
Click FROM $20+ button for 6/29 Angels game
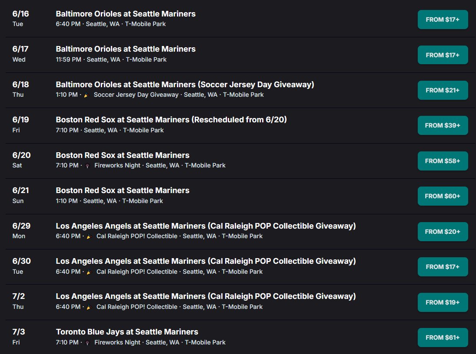(x=443, y=232)
